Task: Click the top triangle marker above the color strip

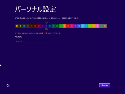Action: [x=46, y=23]
